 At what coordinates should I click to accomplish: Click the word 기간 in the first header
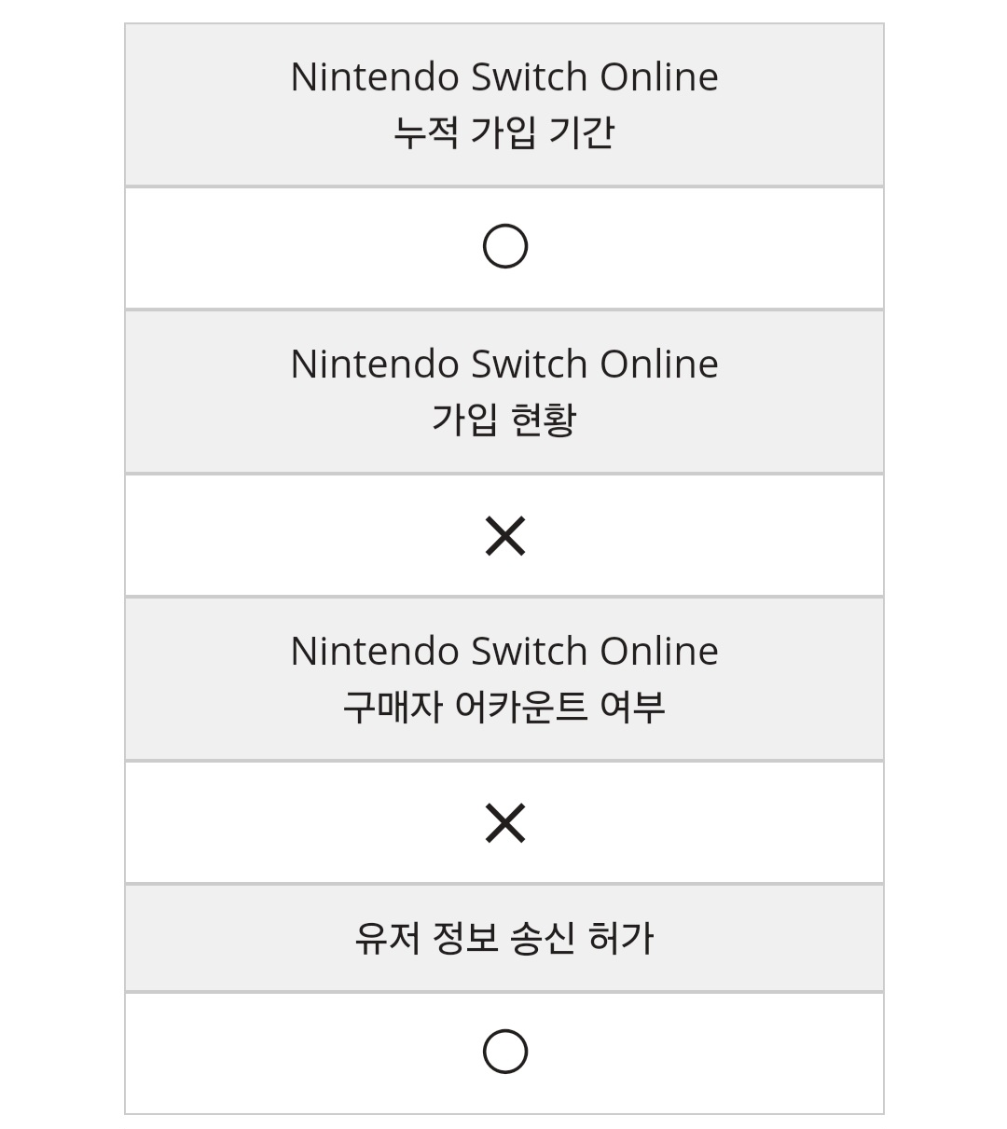coord(582,132)
